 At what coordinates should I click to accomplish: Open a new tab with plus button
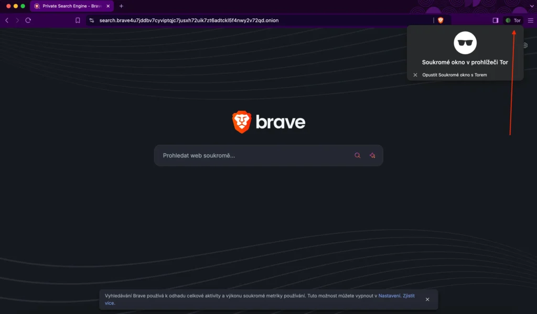[121, 6]
